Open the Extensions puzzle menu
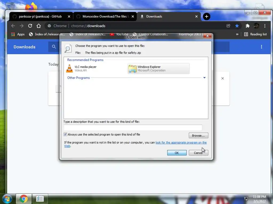The image size is (273, 204). 247,26
